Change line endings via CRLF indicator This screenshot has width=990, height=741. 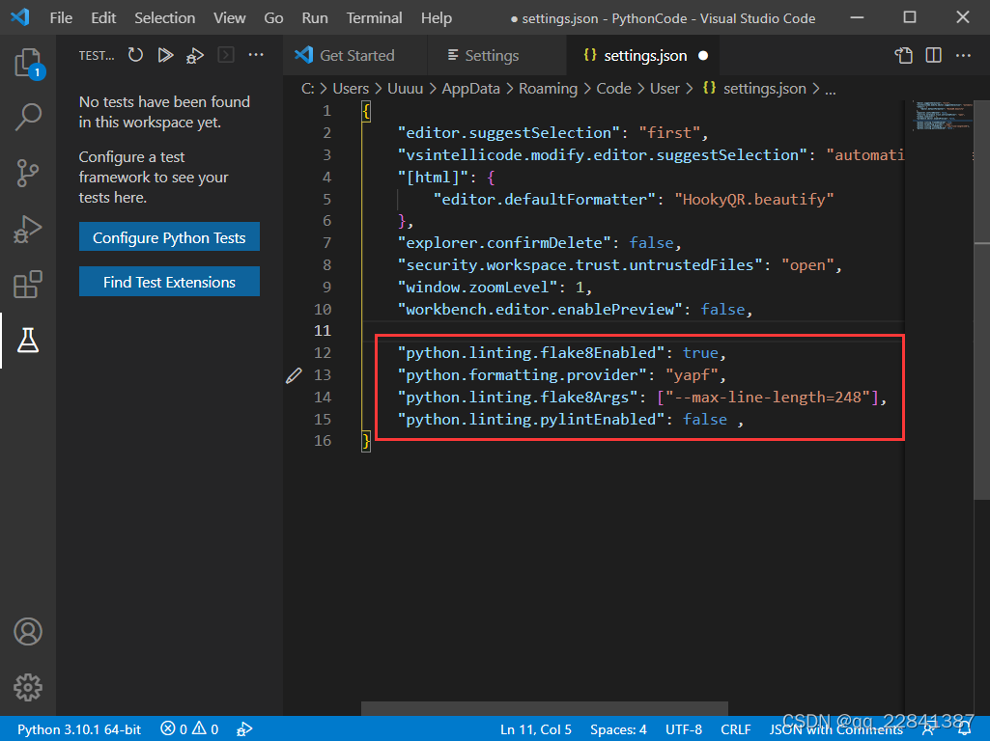[736, 729]
